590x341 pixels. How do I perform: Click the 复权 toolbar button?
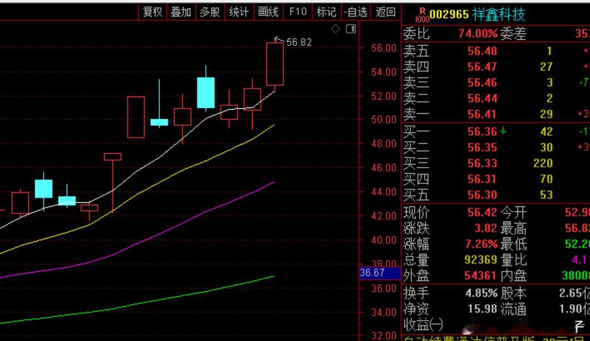coord(152,12)
